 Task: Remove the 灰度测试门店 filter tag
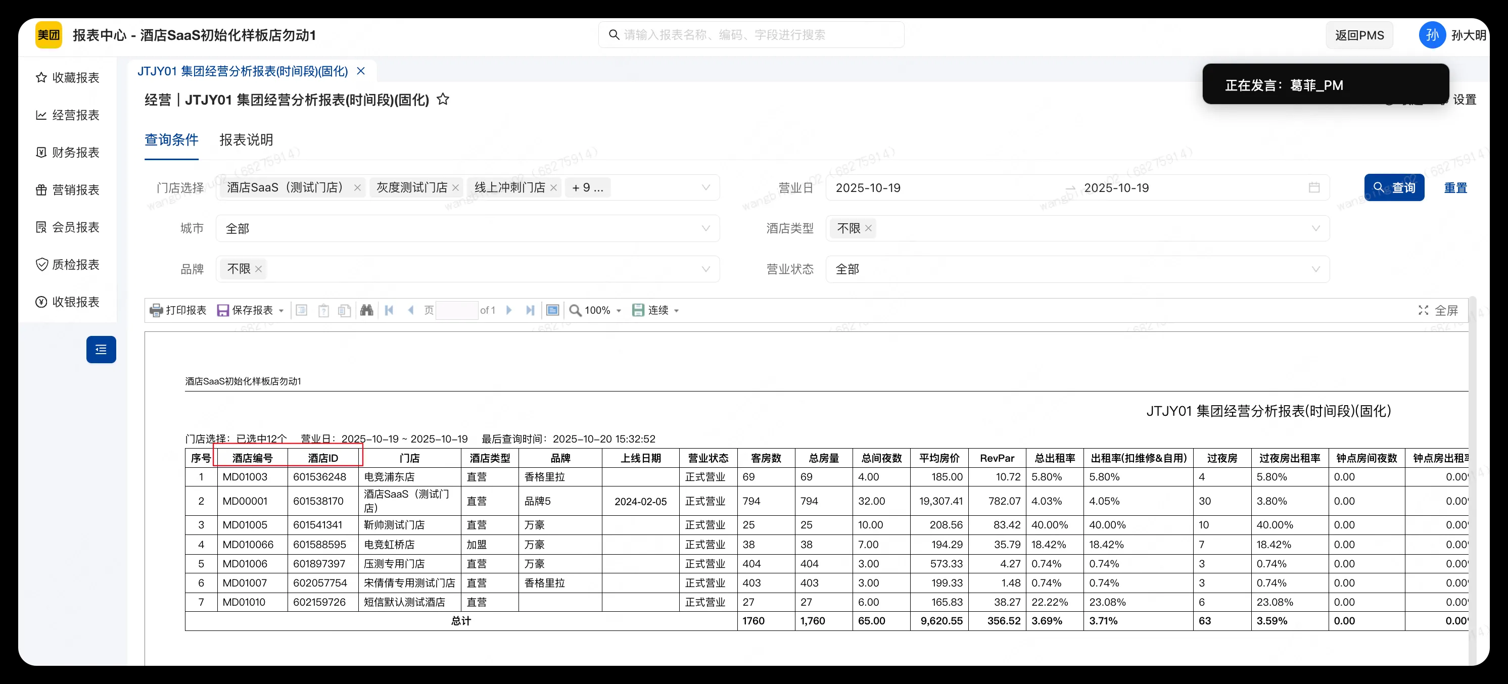point(457,187)
